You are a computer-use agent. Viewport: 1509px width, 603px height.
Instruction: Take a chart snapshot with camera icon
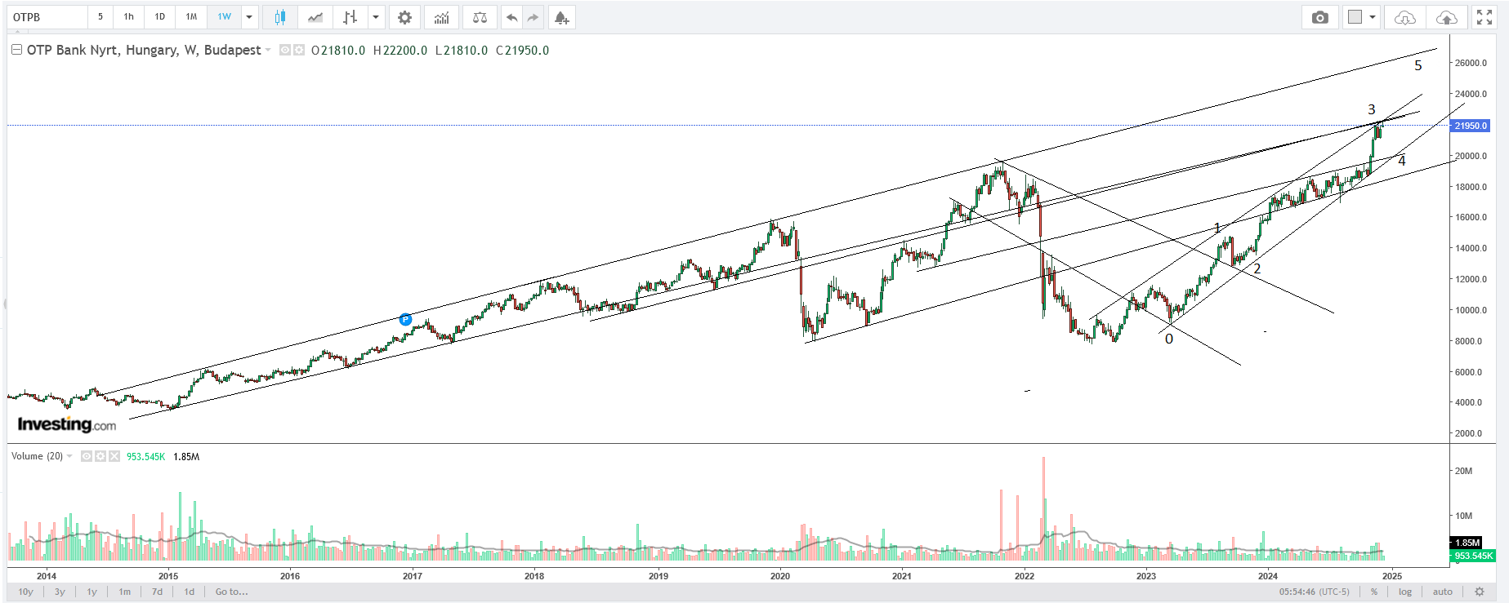pyautogui.click(x=1319, y=17)
